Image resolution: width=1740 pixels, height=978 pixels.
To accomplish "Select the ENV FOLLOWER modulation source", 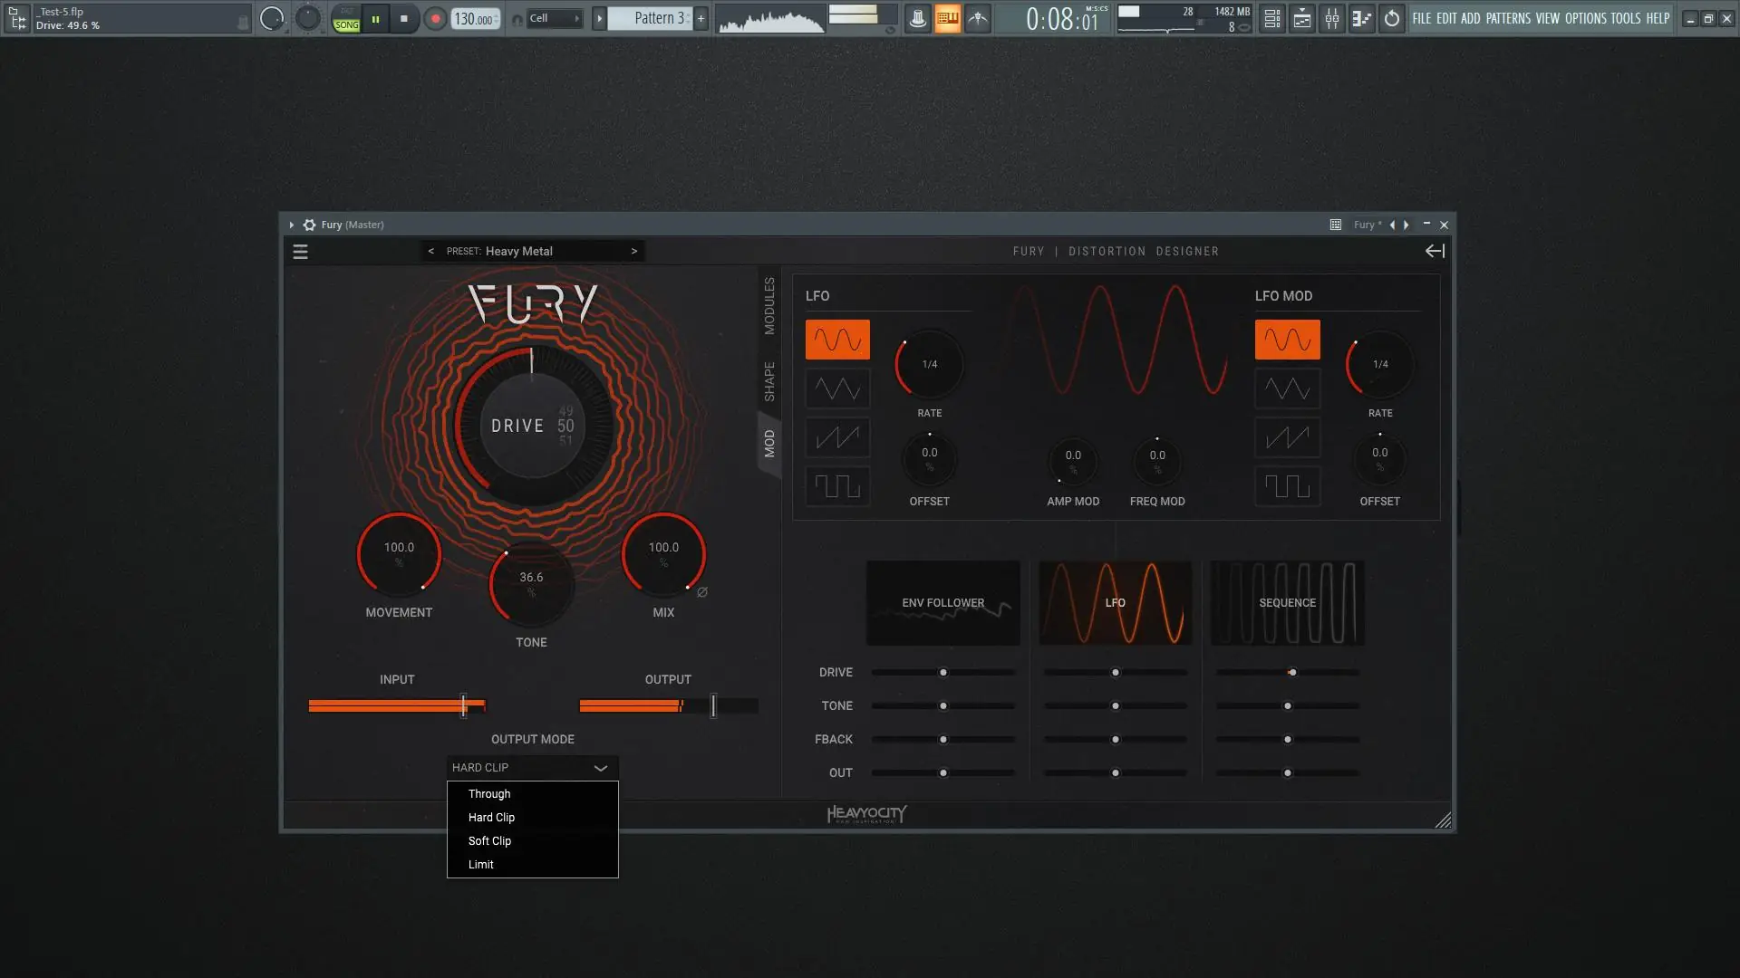I will 942,602.
